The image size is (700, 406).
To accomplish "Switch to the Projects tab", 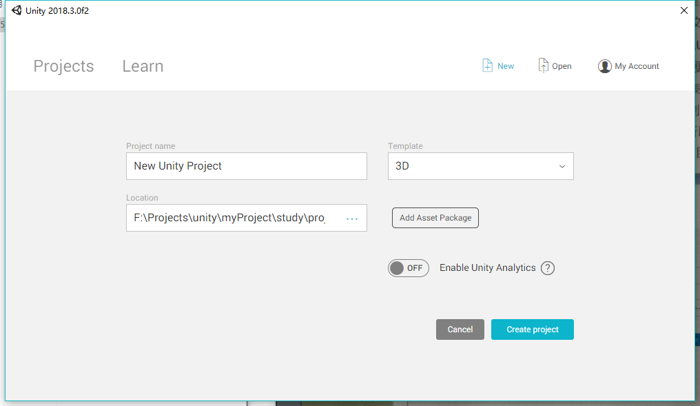I will tap(63, 66).
